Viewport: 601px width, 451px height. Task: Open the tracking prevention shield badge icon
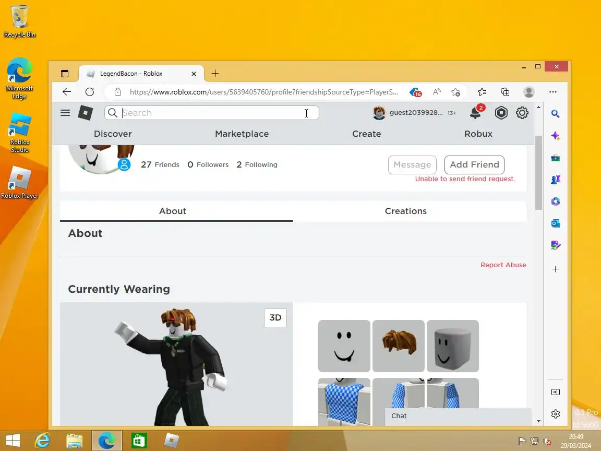click(x=415, y=92)
